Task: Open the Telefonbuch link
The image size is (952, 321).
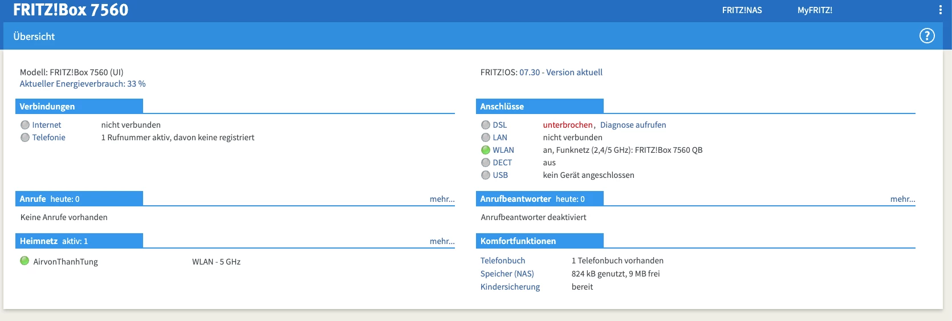Action: 503,261
